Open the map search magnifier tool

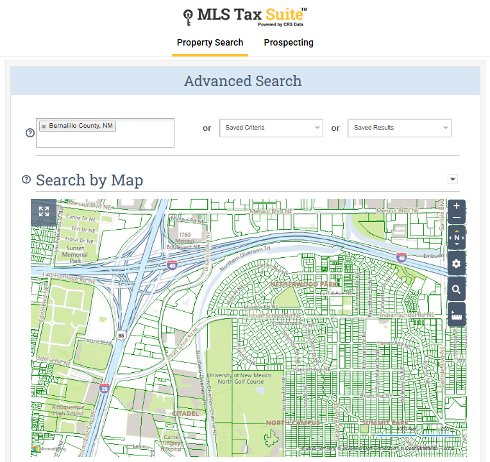coord(457,289)
